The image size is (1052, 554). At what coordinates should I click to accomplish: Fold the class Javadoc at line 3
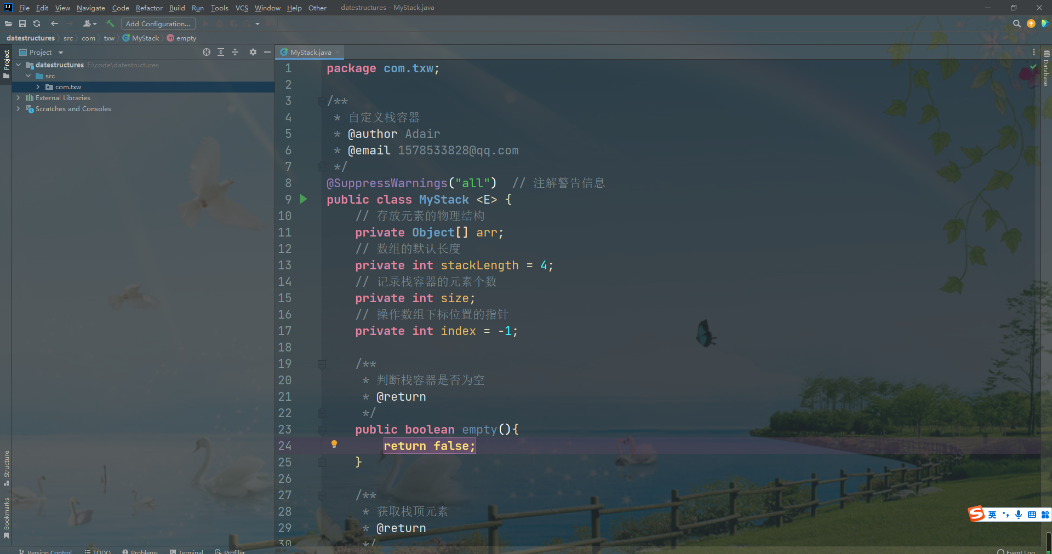click(x=322, y=101)
